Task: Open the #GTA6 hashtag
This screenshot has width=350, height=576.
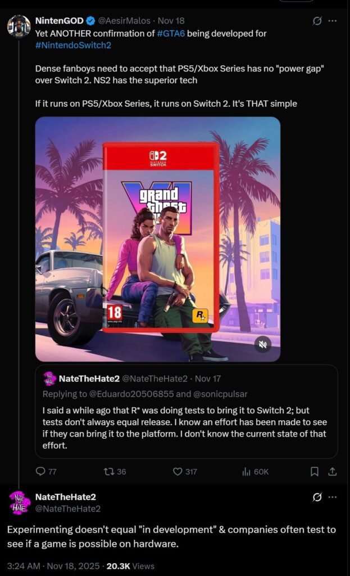Action: coord(171,33)
